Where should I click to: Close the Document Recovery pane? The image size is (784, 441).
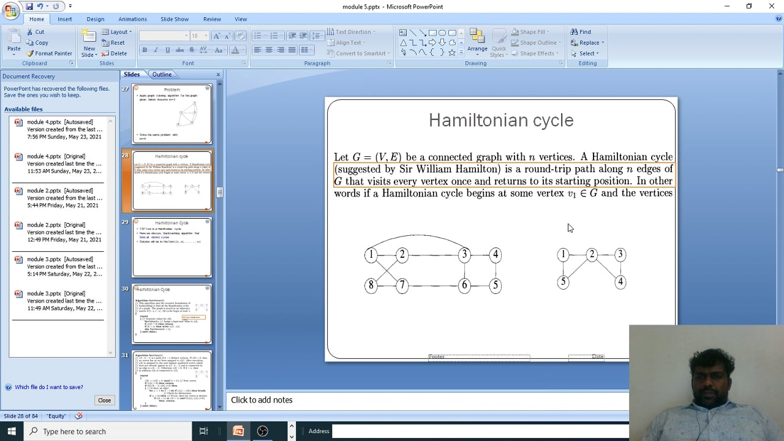tap(105, 401)
